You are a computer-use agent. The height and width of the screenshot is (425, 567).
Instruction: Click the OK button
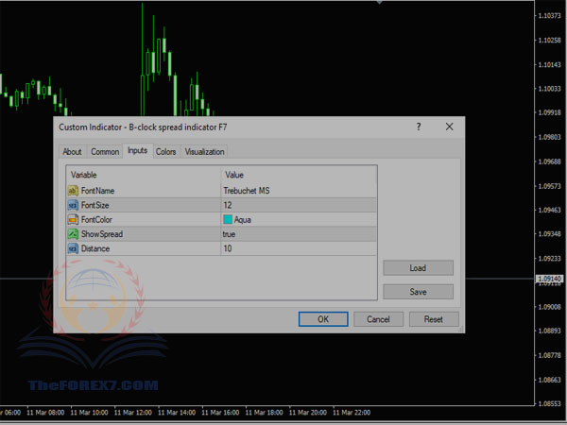pyautogui.click(x=323, y=319)
